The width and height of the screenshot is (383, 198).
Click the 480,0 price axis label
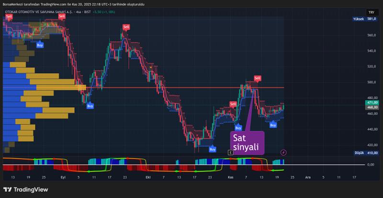tap(372, 98)
